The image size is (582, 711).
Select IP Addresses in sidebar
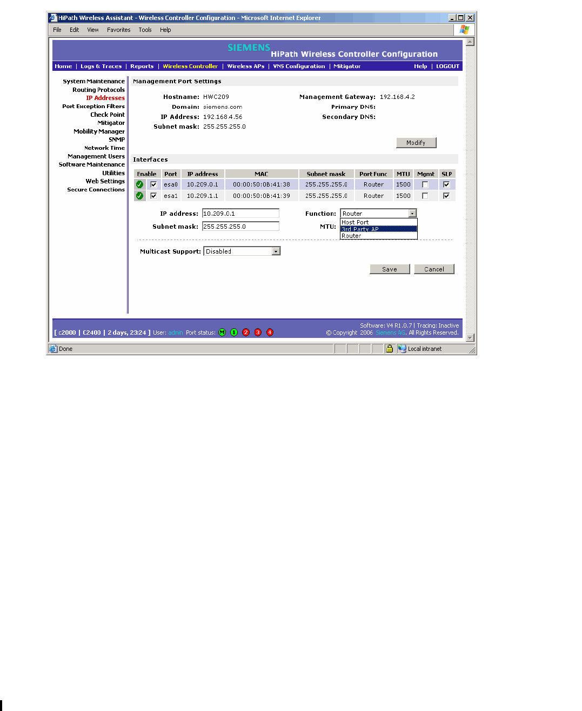[105, 98]
